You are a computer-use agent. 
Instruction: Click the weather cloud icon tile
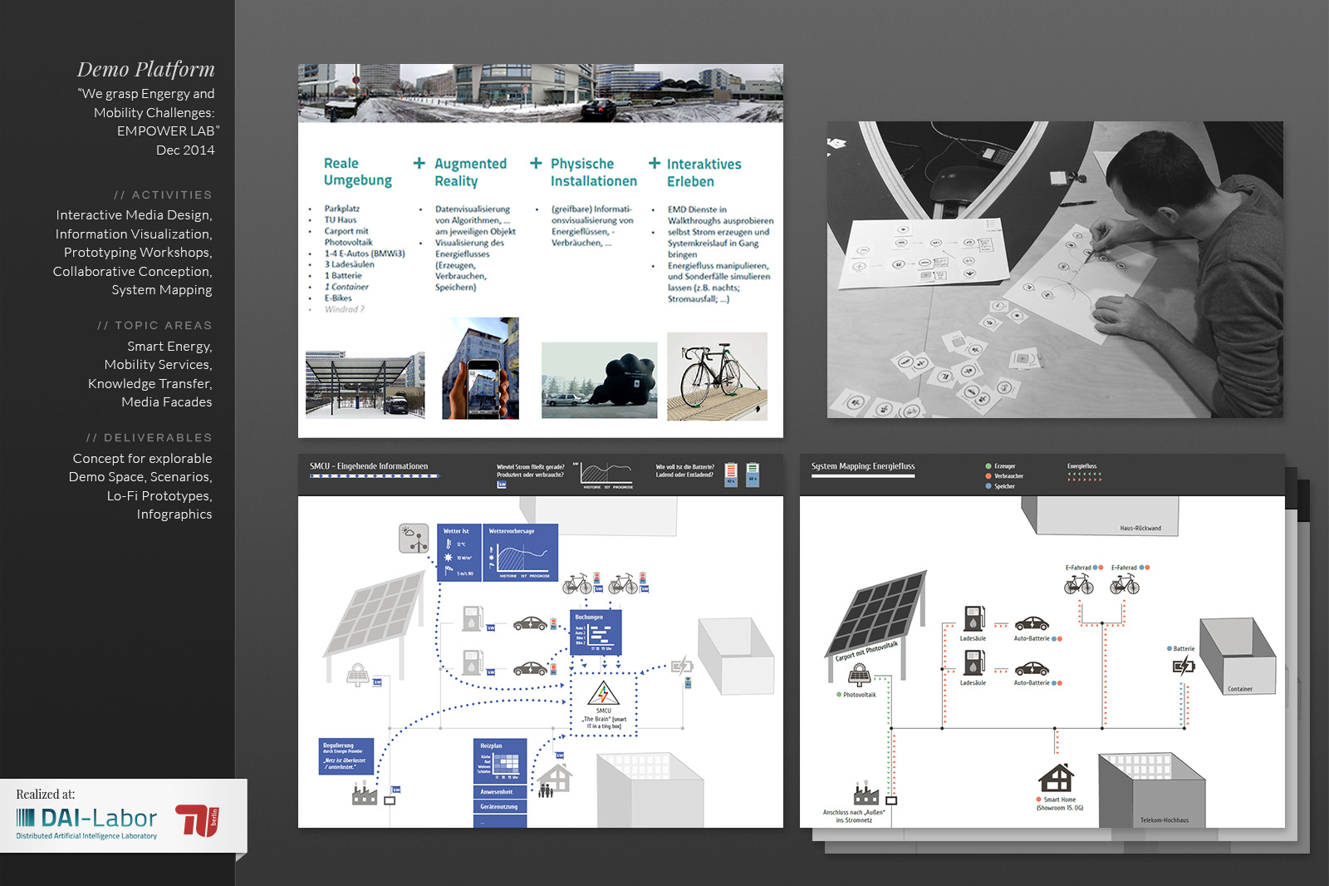(x=414, y=538)
